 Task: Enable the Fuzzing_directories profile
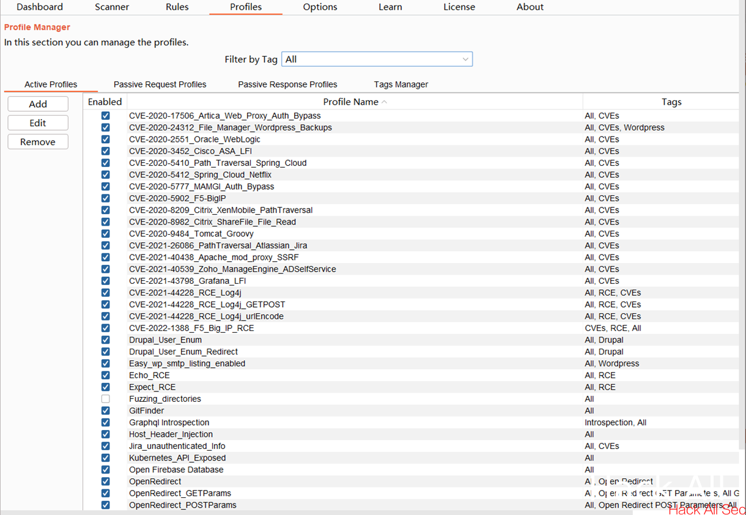[x=106, y=399]
